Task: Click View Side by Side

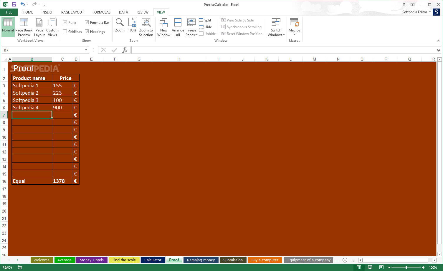Action: point(237,20)
